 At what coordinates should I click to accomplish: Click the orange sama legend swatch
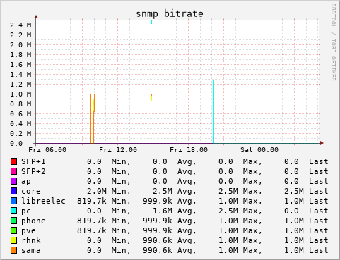pyautogui.click(x=13, y=250)
